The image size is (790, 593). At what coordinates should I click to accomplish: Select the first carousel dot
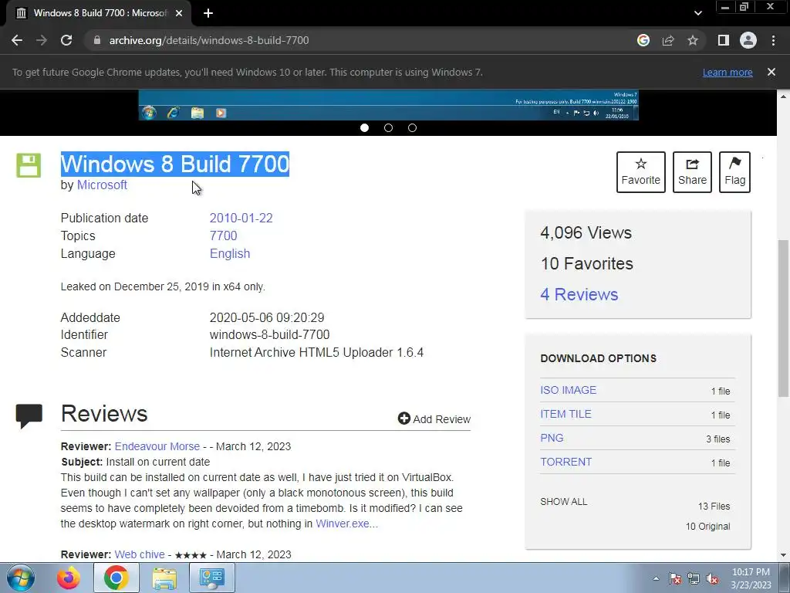click(365, 127)
